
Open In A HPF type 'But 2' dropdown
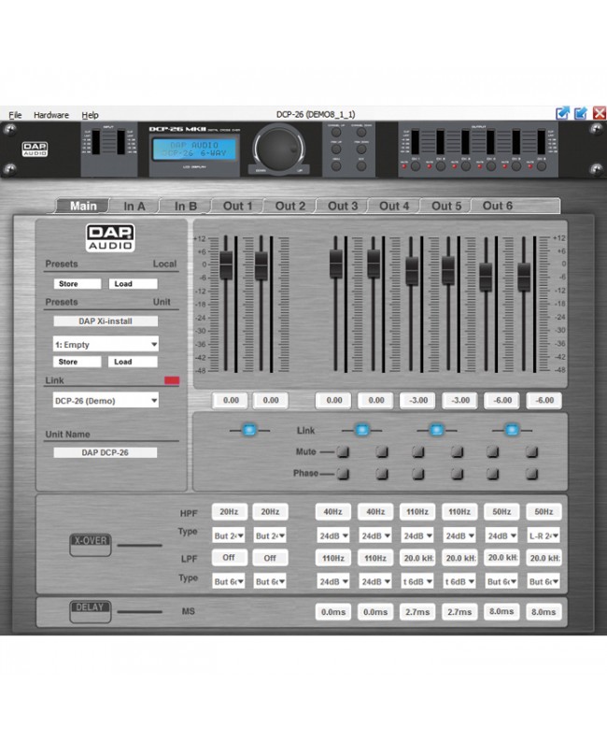coord(229,535)
